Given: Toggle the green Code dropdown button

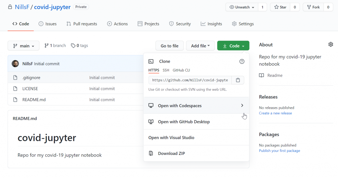Looking at the screenshot, I should pos(233,45).
